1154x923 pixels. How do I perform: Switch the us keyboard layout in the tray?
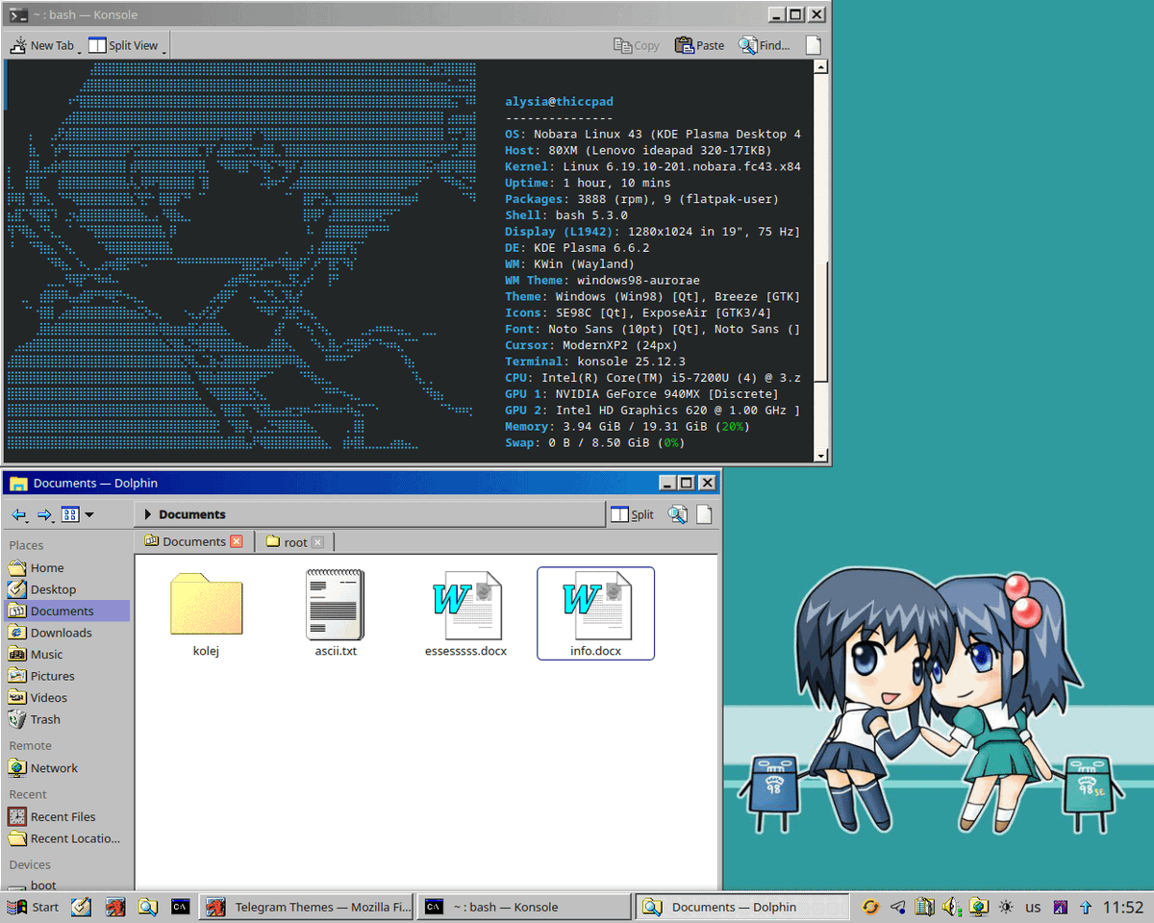1032,907
